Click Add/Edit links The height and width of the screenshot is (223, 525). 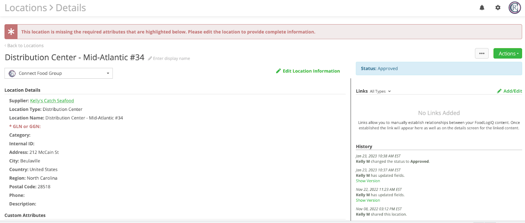tap(513, 91)
